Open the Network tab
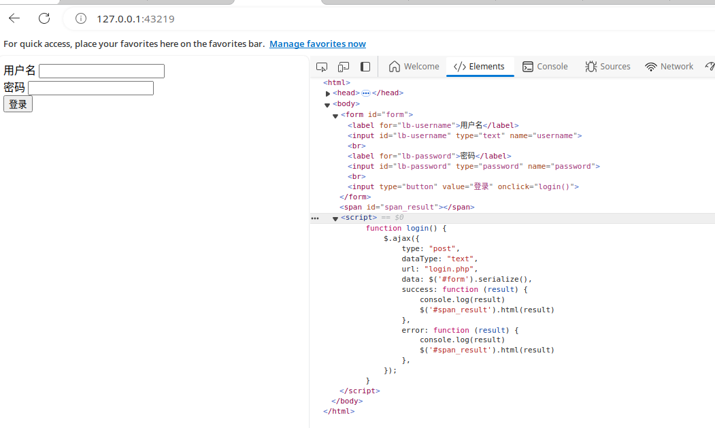715x428 pixels. [669, 67]
